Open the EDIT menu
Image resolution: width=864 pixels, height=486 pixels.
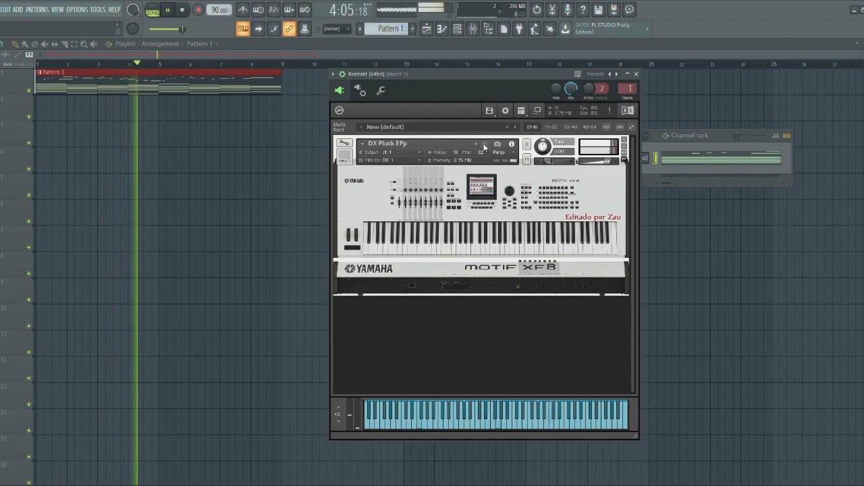pyautogui.click(x=5, y=9)
